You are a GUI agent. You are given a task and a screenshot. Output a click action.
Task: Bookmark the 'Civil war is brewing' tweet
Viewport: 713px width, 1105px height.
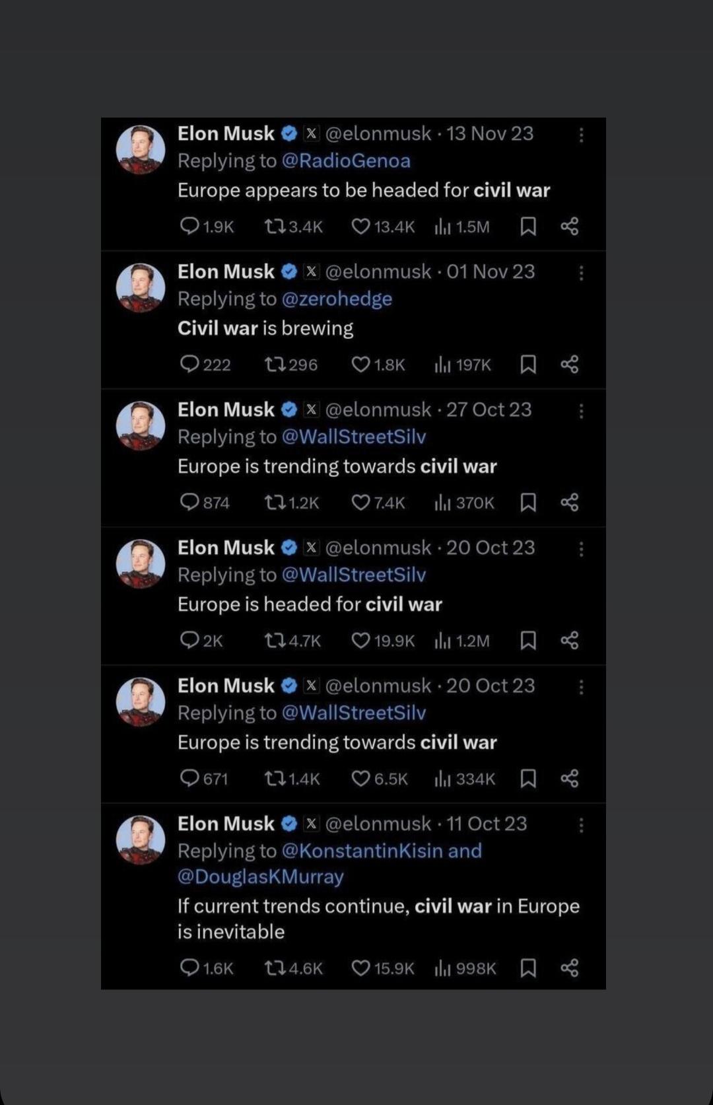point(528,365)
